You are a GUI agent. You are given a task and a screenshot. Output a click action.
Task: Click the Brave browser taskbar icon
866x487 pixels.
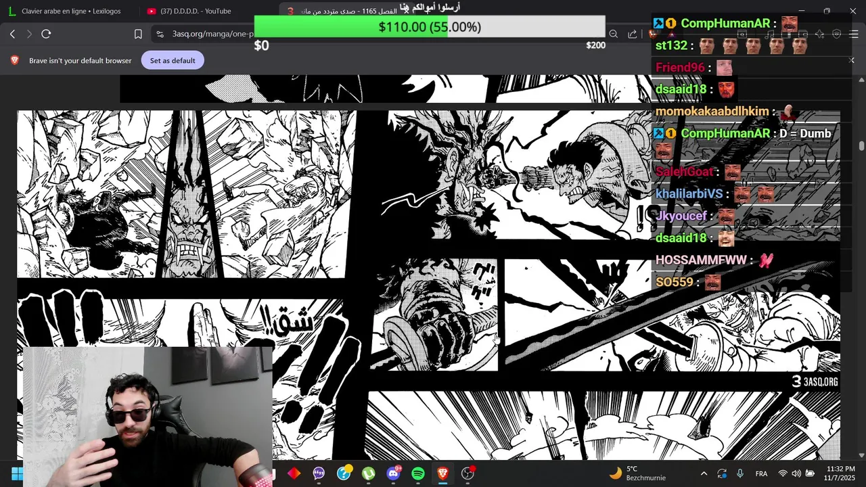pos(442,473)
